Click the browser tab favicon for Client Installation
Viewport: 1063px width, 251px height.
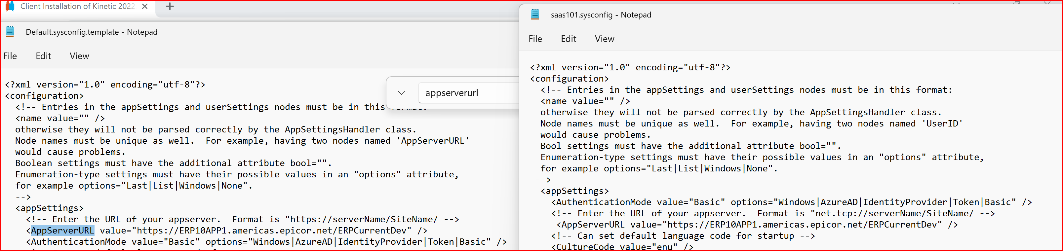(x=10, y=6)
